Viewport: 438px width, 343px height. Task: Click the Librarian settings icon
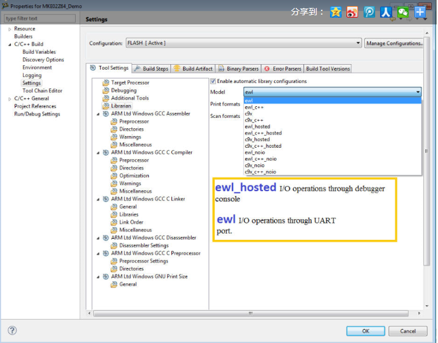point(106,106)
